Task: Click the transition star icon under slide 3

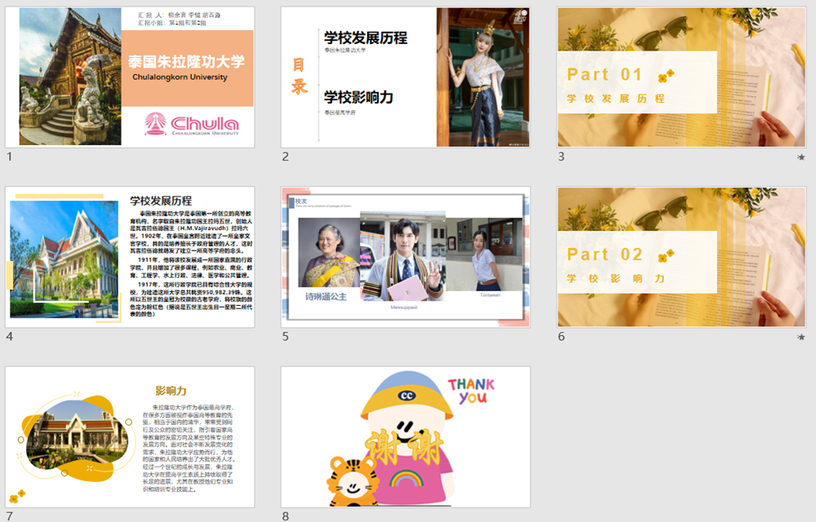Action: click(x=800, y=157)
